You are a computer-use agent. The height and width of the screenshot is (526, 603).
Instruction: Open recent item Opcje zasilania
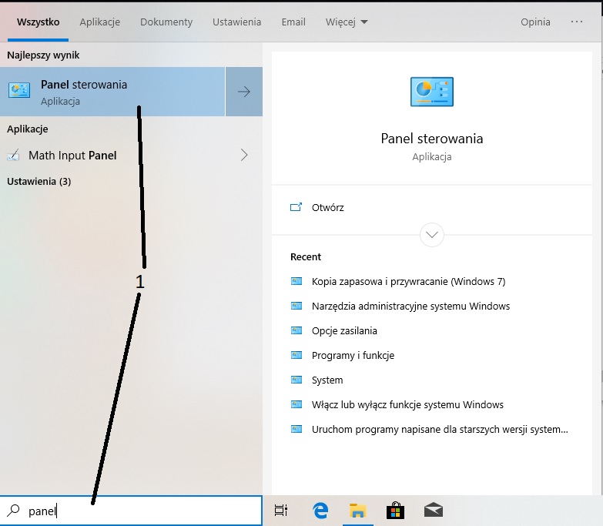pyautogui.click(x=344, y=330)
